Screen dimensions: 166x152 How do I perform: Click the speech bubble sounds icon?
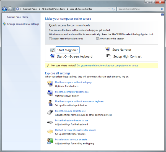tap(50, 132)
